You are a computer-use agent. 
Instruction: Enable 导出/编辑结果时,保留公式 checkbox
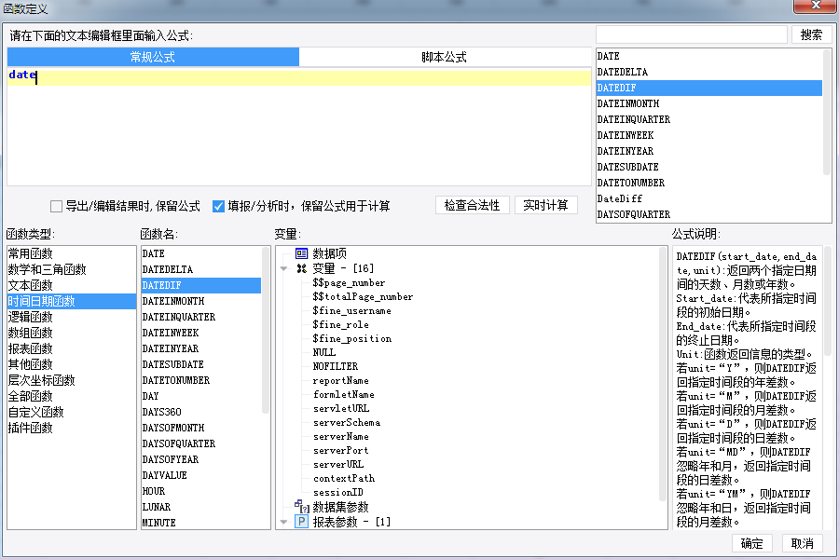[56, 206]
